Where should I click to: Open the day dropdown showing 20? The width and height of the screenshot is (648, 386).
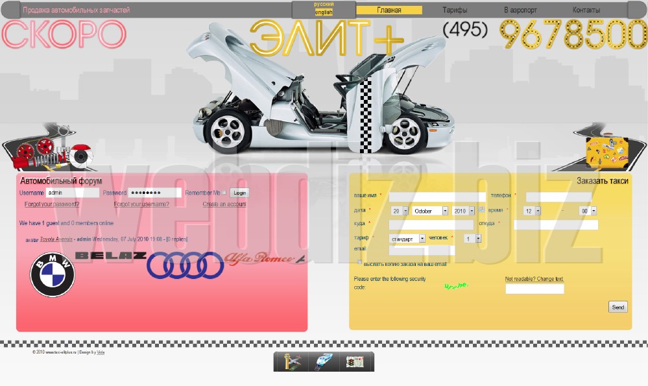(x=399, y=211)
